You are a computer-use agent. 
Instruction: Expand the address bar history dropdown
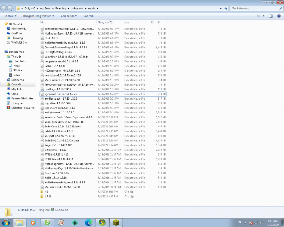point(221,8)
